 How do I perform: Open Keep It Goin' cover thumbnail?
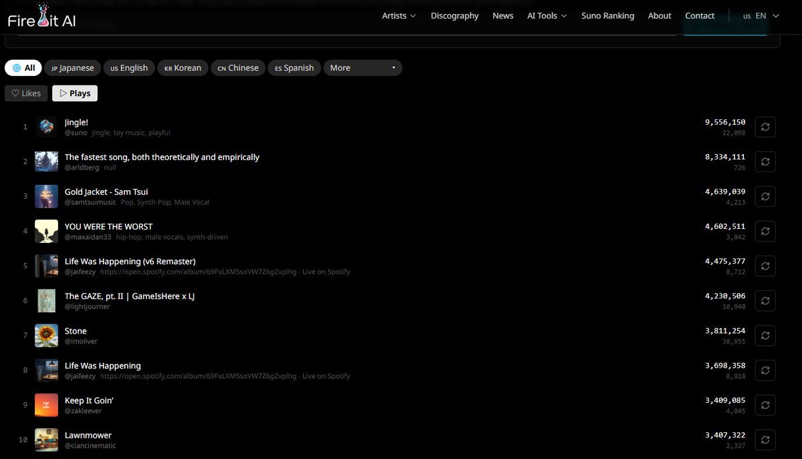46,405
